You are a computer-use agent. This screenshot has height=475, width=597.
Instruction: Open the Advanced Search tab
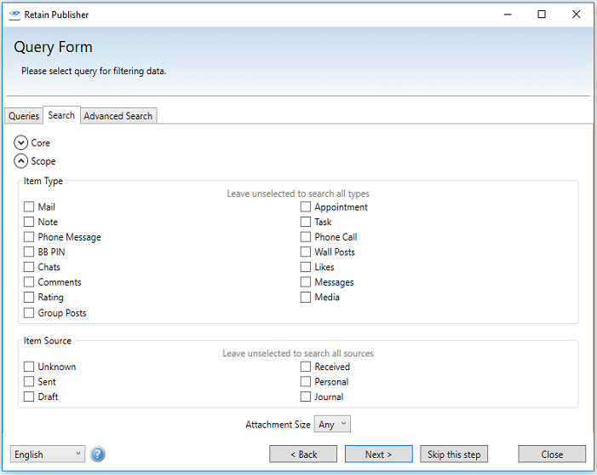[x=118, y=116]
